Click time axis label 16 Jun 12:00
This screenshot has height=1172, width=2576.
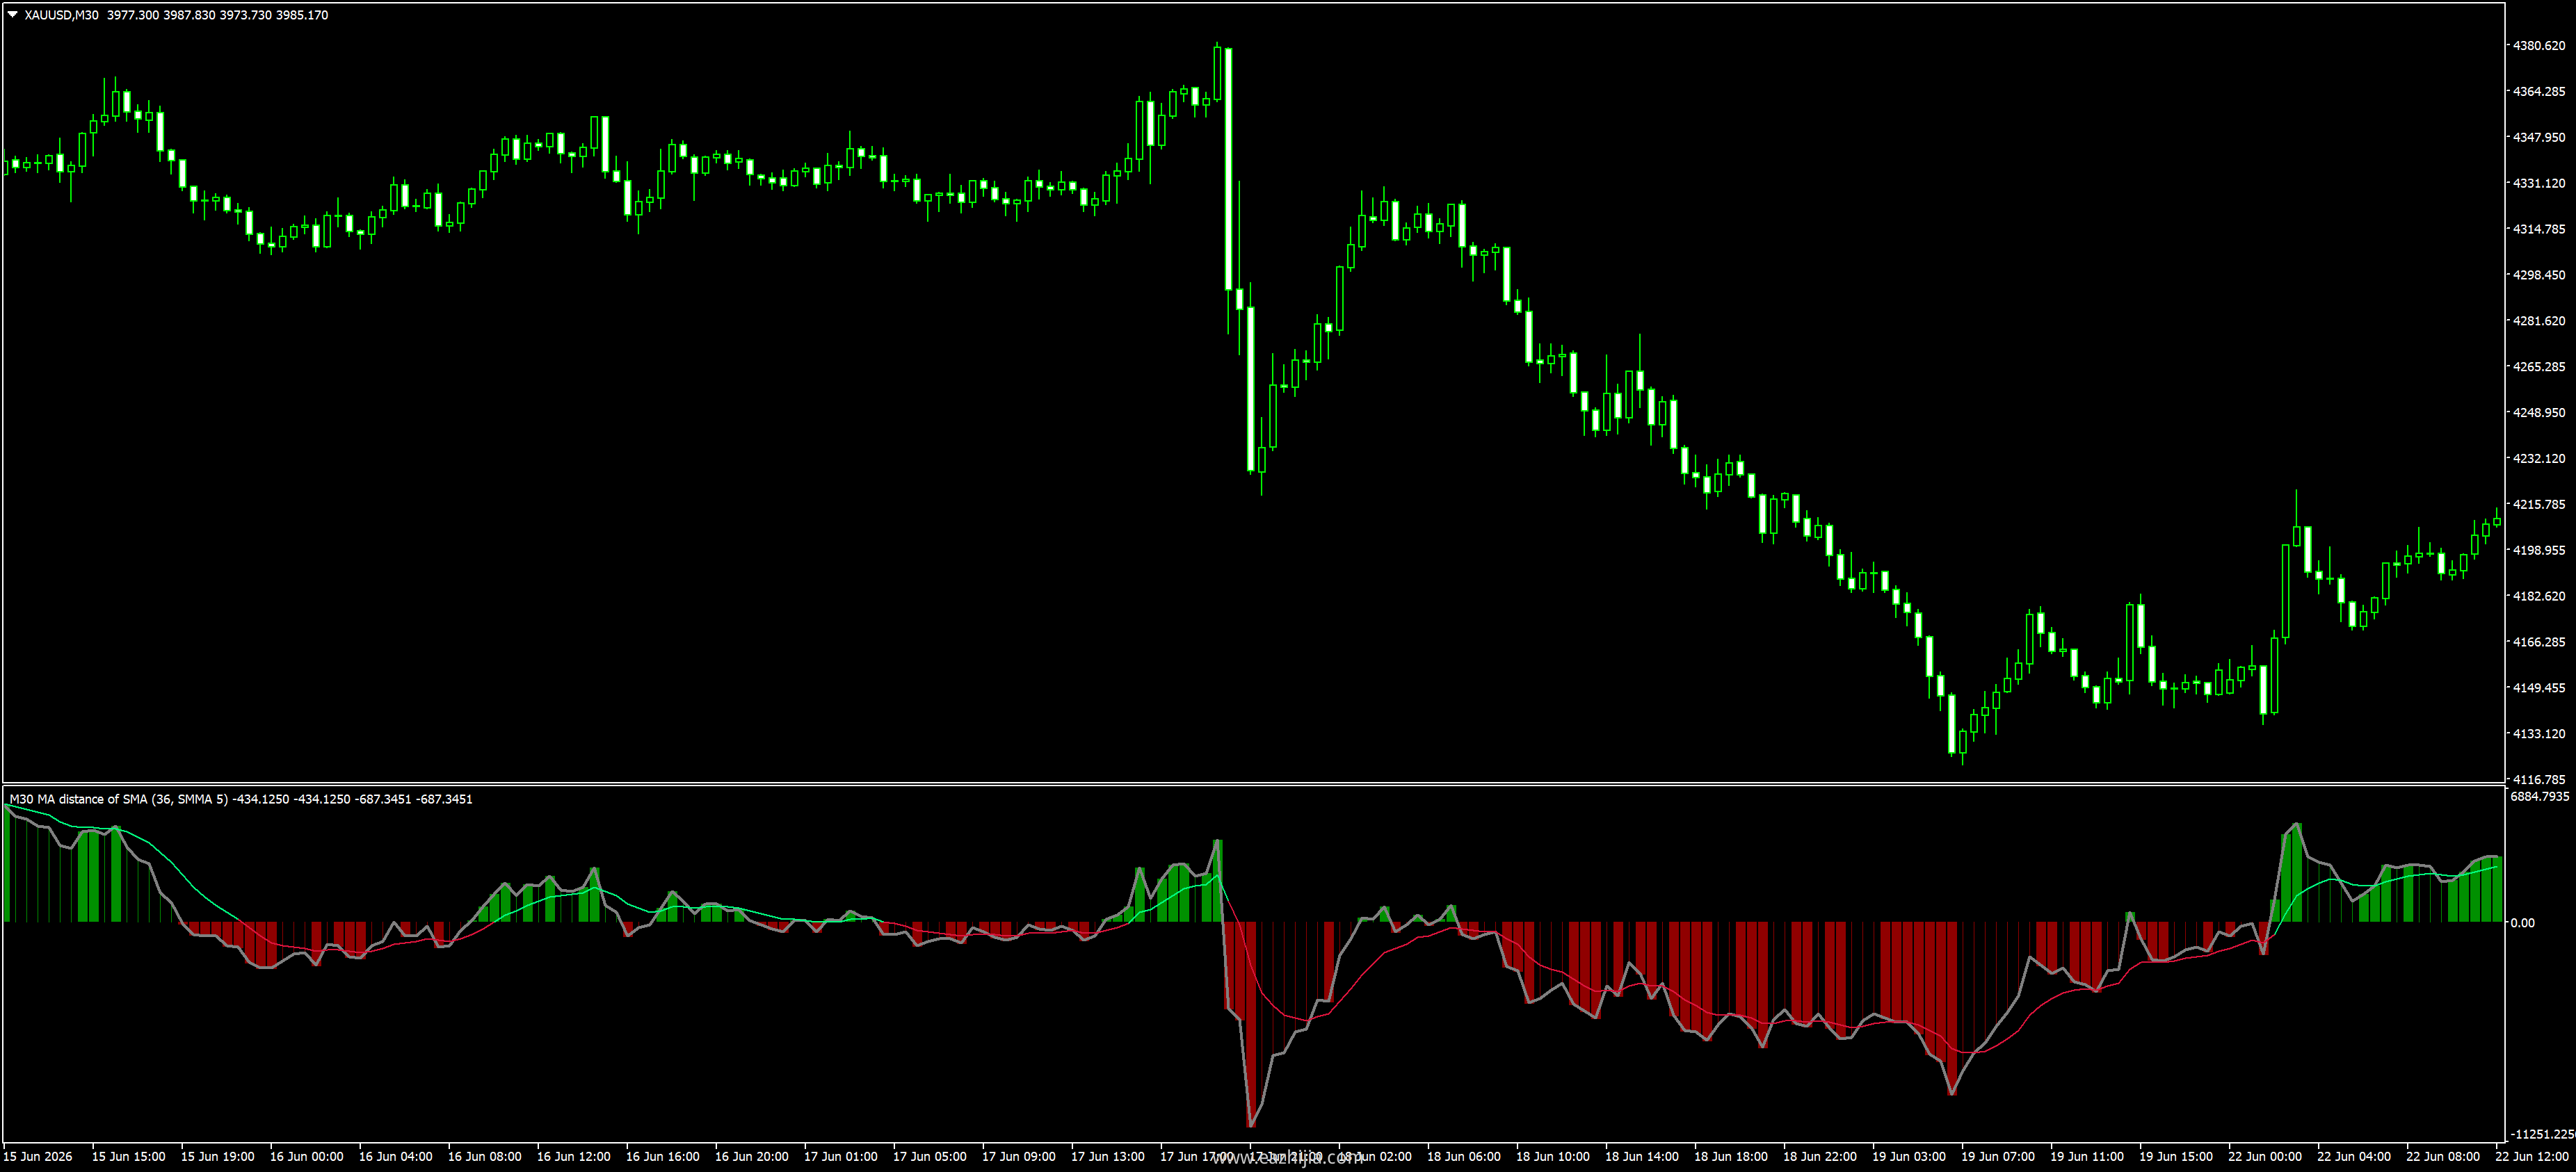pyautogui.click(x=574, y=1158)
